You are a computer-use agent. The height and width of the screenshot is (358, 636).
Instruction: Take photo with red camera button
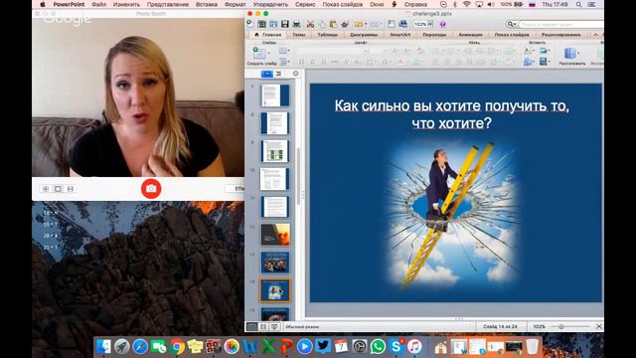tap(151, 189)
